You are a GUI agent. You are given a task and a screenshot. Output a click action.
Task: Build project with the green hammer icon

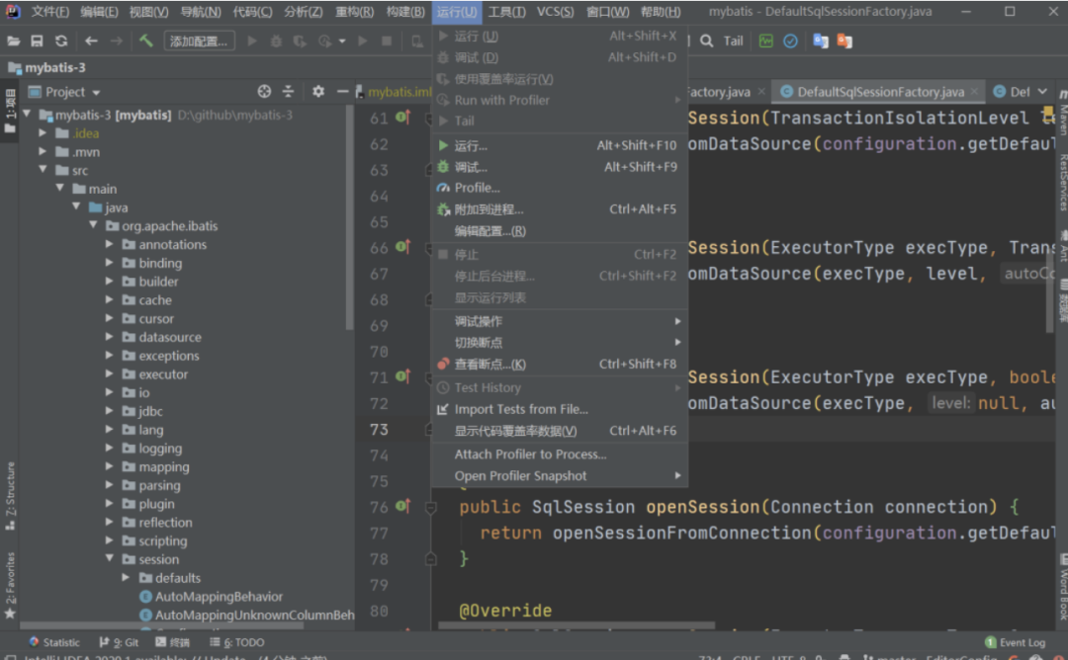click(145, 41)
